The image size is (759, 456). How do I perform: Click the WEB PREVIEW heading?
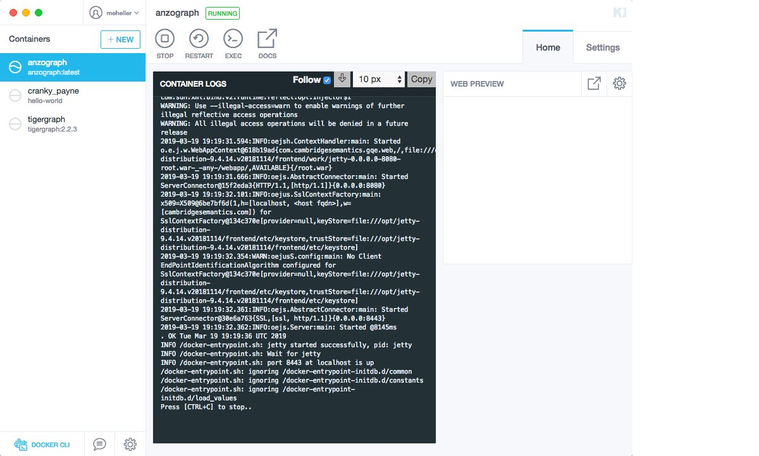click(x=477, y=83)
